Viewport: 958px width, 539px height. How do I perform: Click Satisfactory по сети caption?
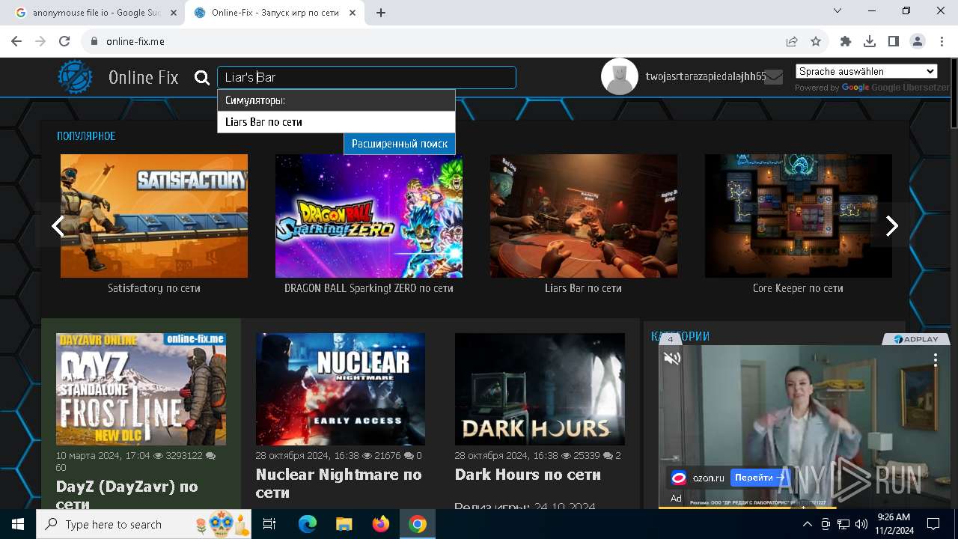click(x=154, y=288)
